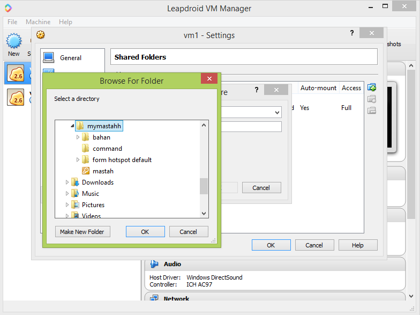Click help question mark in Add Share dialog
The height and width of the screenshot is (315, 420).
[x=257, y=89]
